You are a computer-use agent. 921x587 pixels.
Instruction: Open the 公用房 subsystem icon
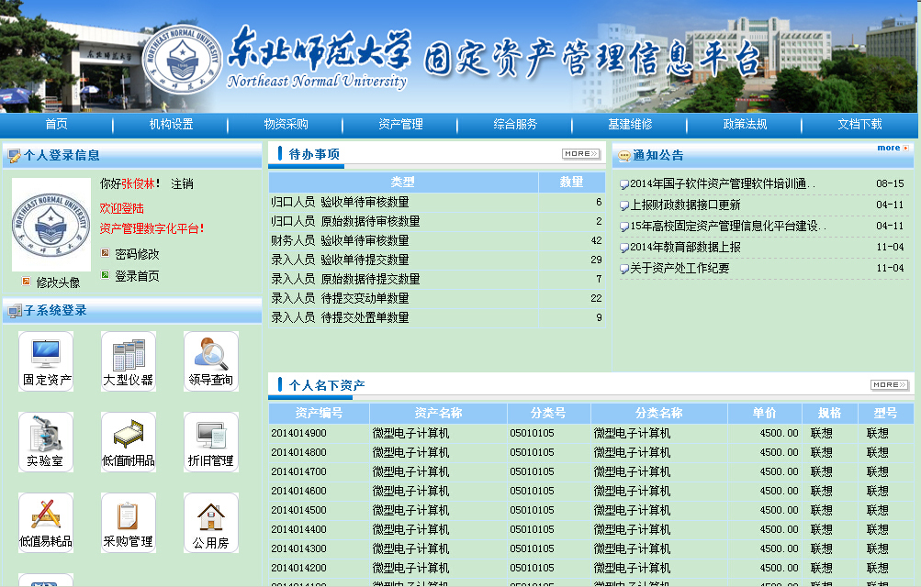(211, 523)
